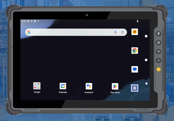Launch the Calendar app
This screenshot has height=121, width=174.
[x=63, y=86]
